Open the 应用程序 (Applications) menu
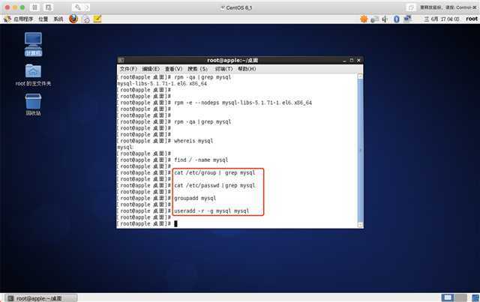The width and height of the screenshot is (480, 302). pyautogui.click(x=23, y=19)
